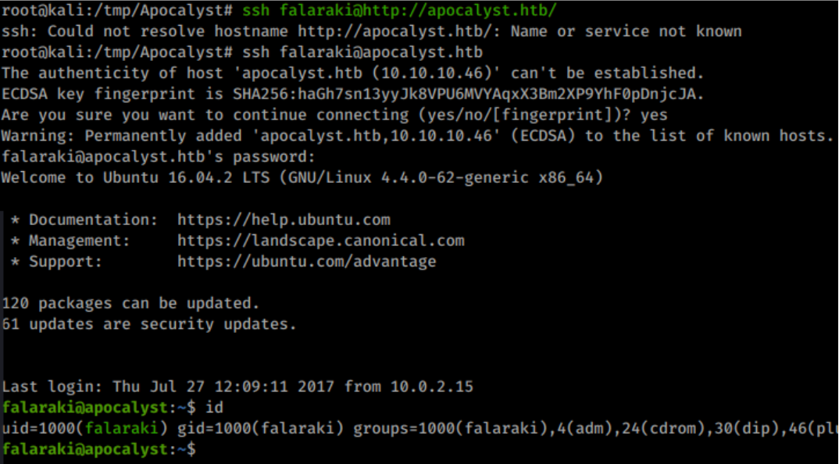Open the ubuntu.com/advantage support link
The image size is (839, 464).
(x=306, y=262)
